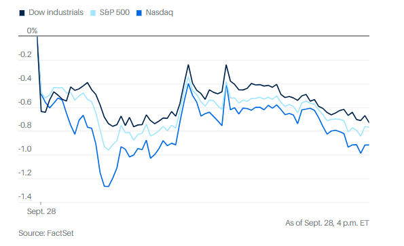Click the -0.6 y-axis label
Viewport: 404px width, 246px height.
25,102
